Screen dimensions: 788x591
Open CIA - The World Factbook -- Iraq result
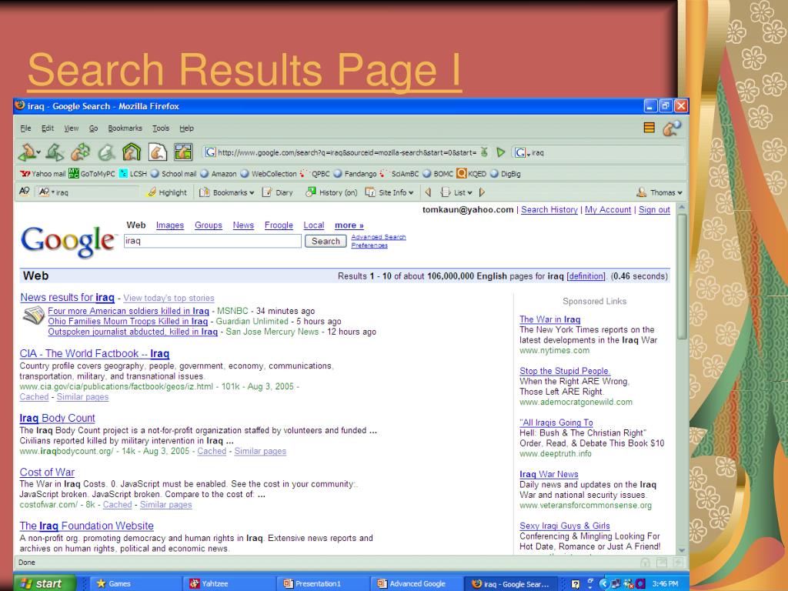pyautogui.click(x=95, y=353)
